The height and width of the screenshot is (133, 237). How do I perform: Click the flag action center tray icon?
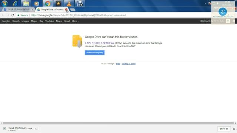click(210, 3)
